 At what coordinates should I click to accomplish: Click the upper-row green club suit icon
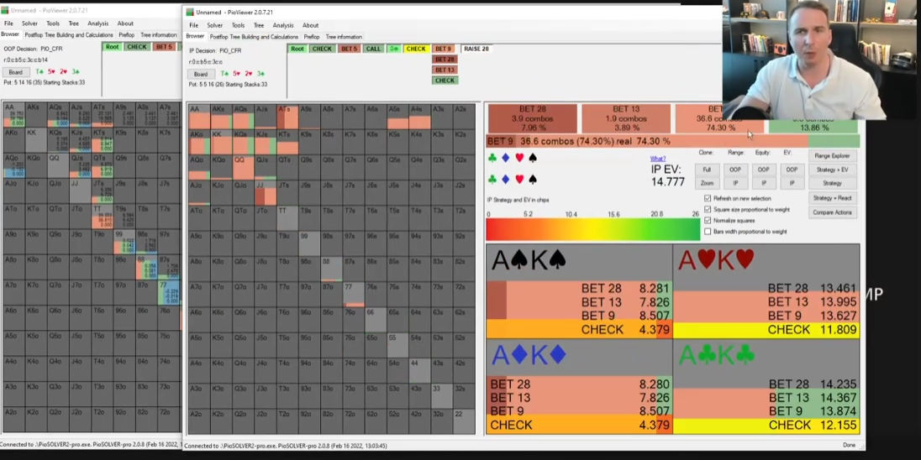click(492, 158)
